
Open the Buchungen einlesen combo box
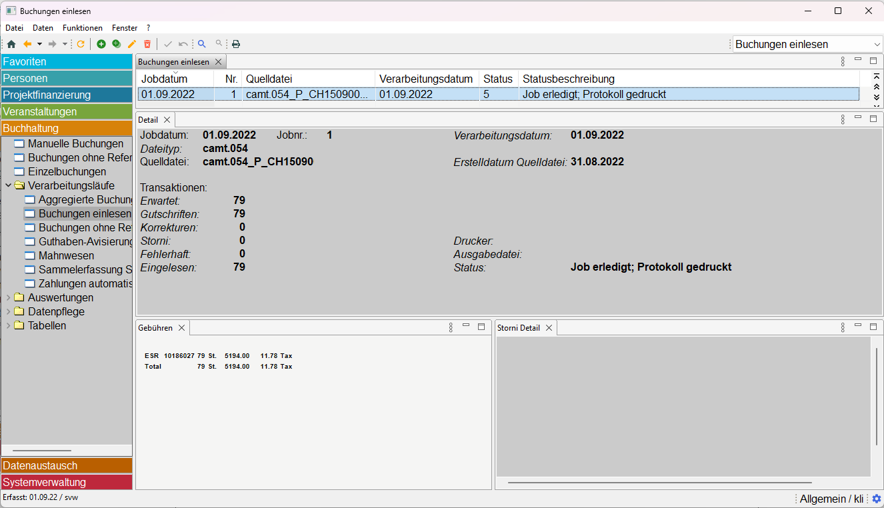[x=807, y=44]
